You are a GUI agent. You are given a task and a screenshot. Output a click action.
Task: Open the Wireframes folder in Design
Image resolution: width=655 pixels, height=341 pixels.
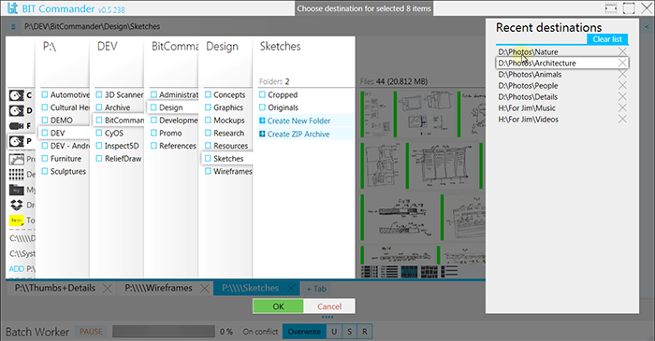point(233,171)
